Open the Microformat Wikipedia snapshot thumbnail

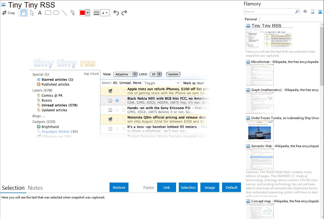(x=260, y=75)
